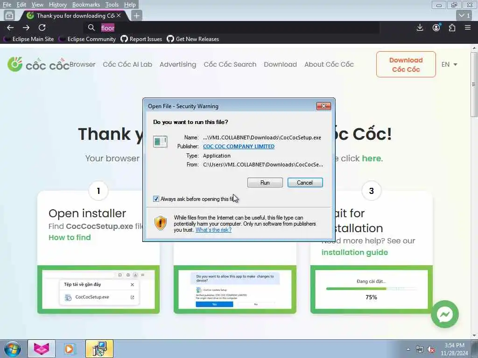
Task: Open the account profile icon
Action: point(436,28)
